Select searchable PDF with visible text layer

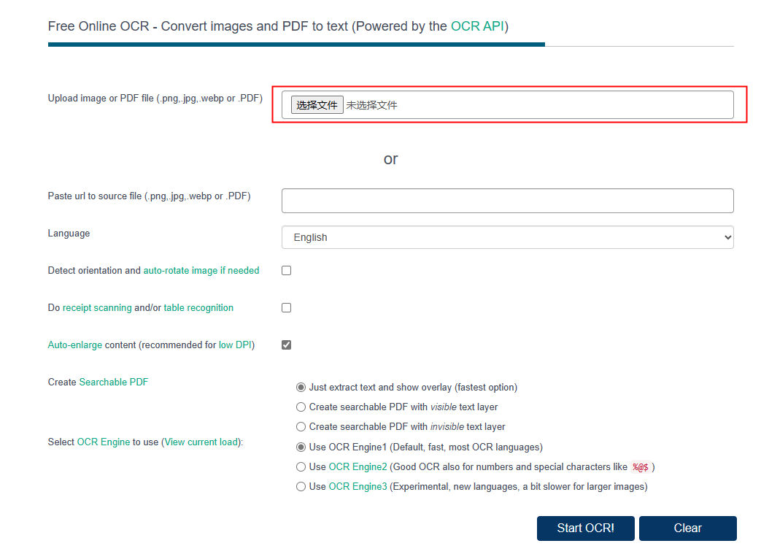[x=301, y=407]
